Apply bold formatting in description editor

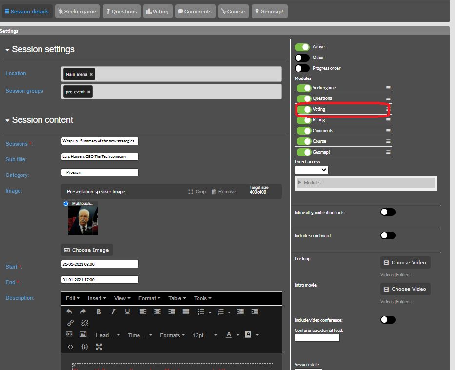99,312
